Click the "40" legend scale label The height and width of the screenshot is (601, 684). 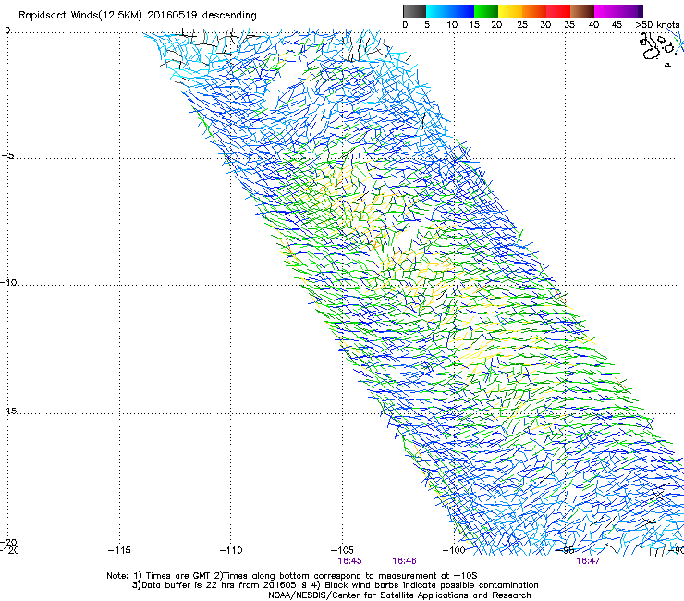[x=593, y=25]
